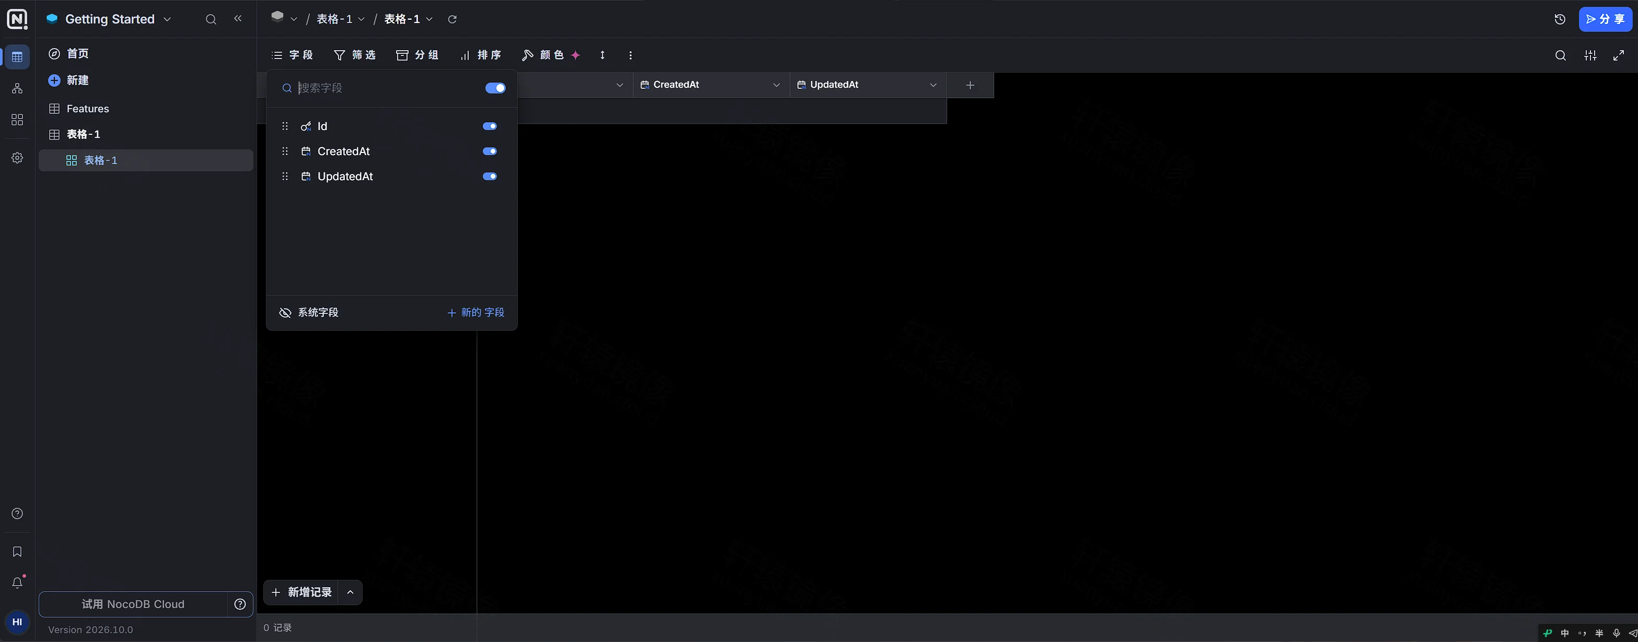Show system fields toggle

pos(309,313)
